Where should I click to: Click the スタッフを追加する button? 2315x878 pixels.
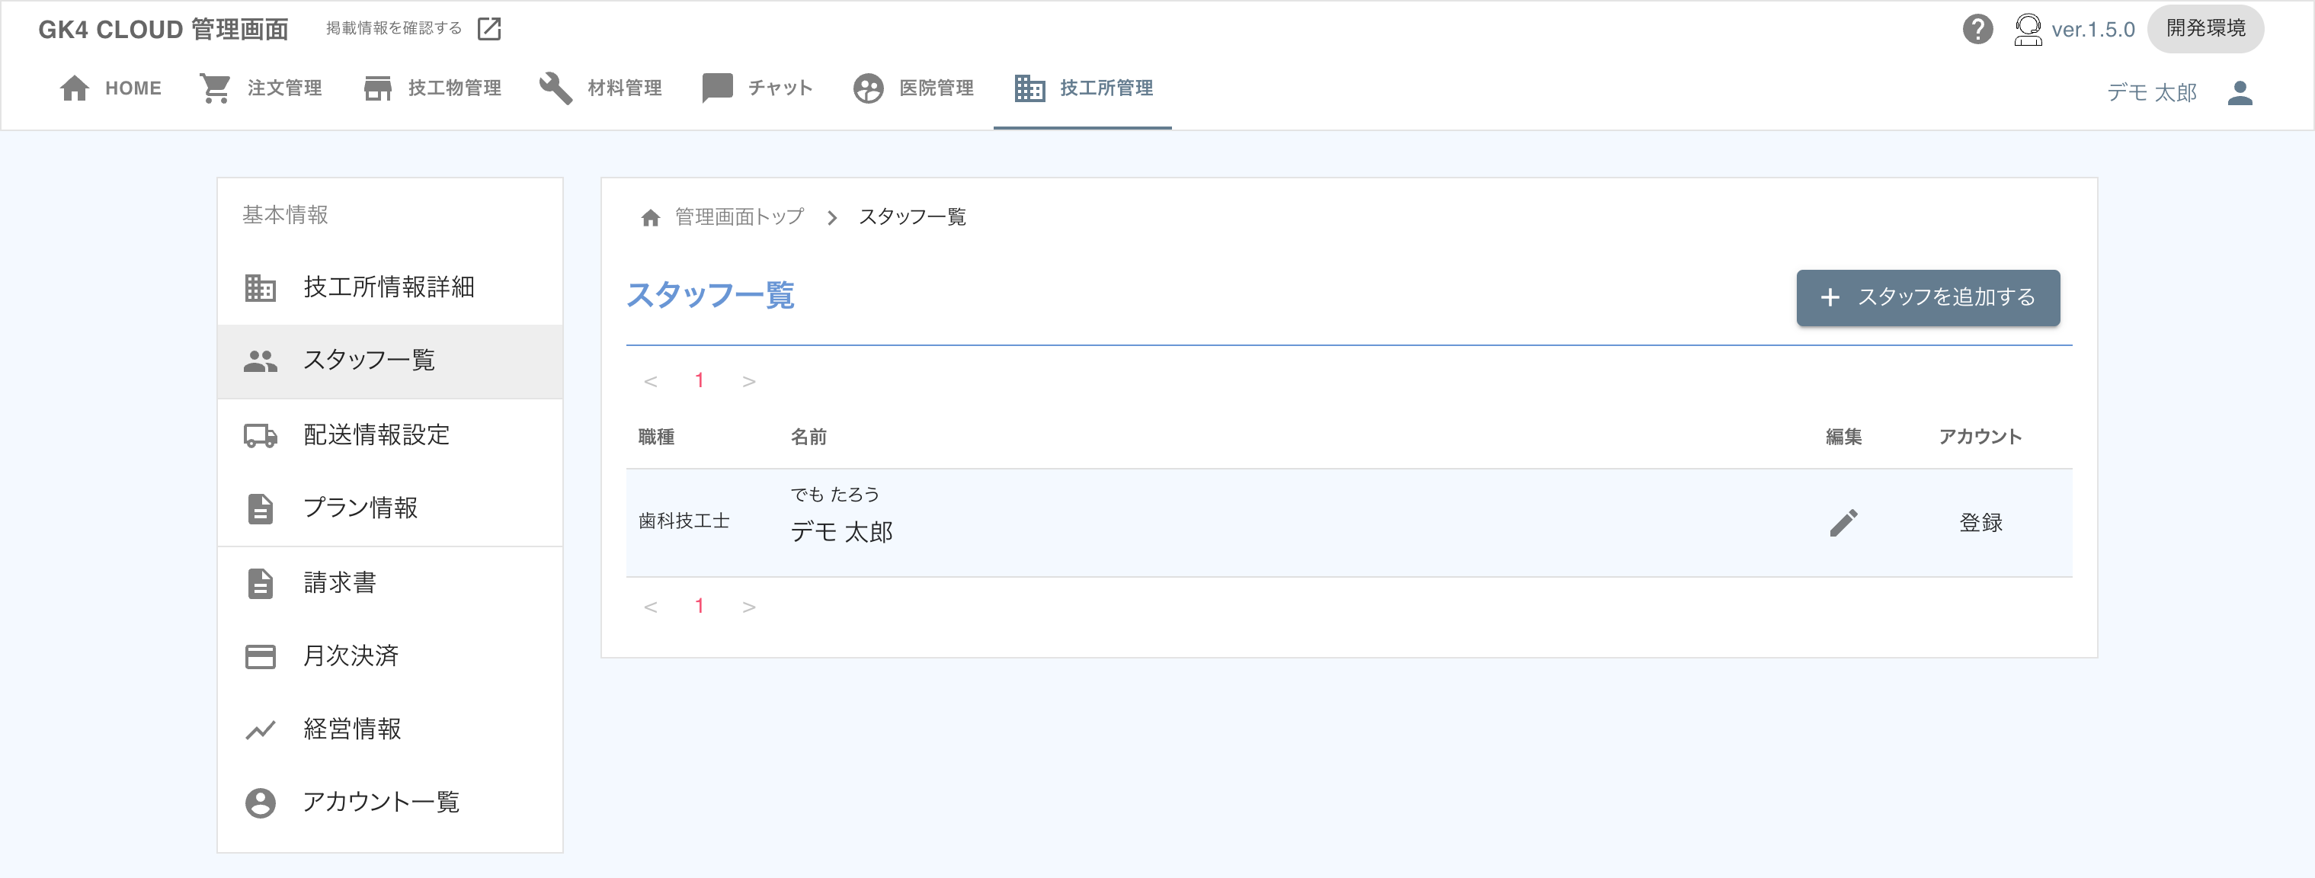(x=1928, y=297)
